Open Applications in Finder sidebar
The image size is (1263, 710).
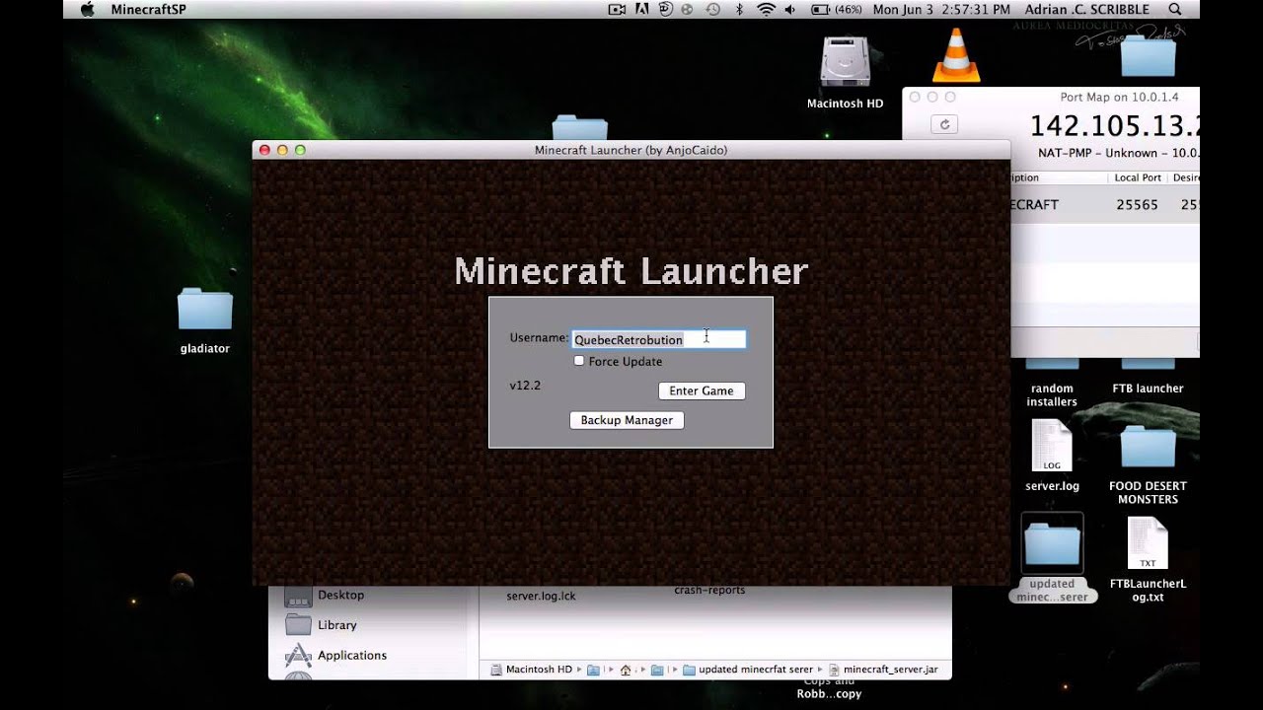coord(351,655)
